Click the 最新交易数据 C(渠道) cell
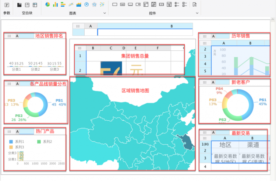 tap(253, 158)
